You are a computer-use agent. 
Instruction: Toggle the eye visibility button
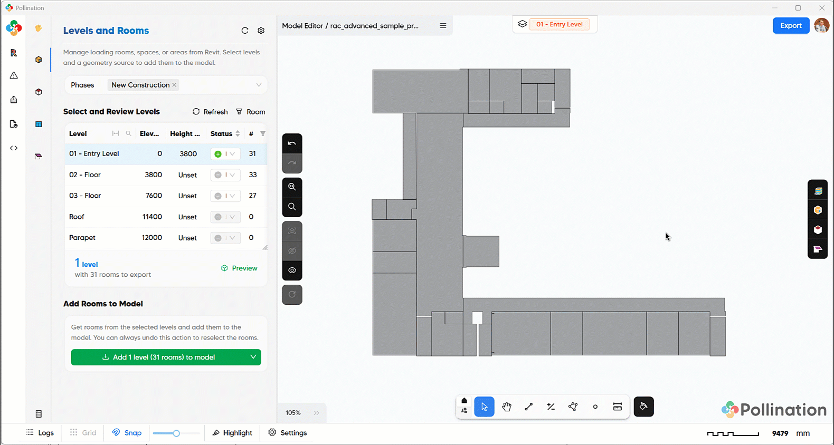[292, 270]
